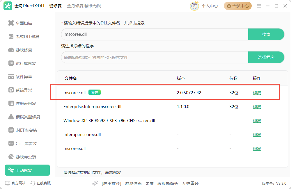Click the 文件名 column header

coord(70,78)
